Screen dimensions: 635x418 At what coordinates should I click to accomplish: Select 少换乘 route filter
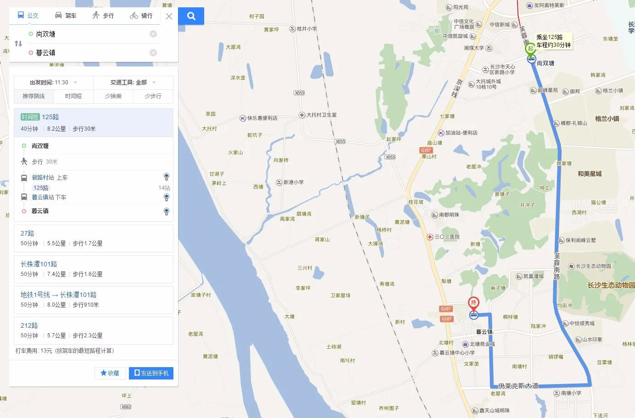coord(113,96)
